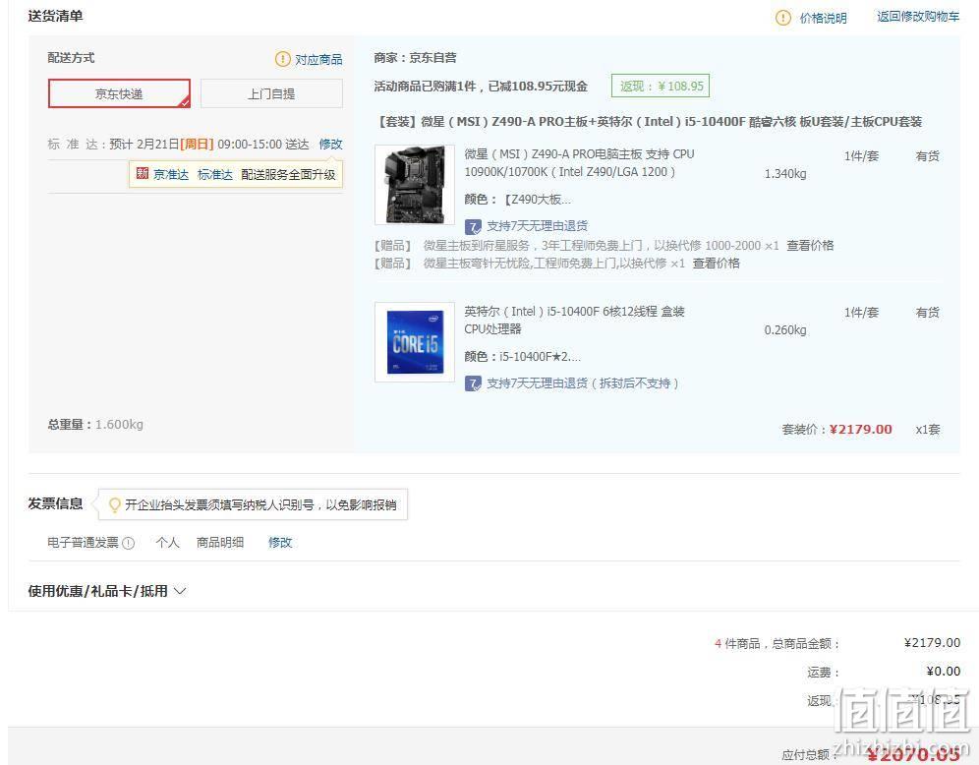
Task: Click the x1套 quantity text
Action: click(928, 429)
